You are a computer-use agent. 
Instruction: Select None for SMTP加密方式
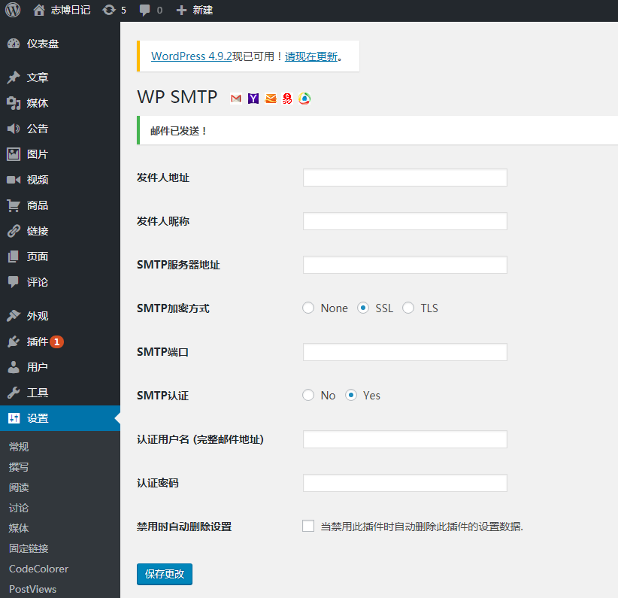308,308
